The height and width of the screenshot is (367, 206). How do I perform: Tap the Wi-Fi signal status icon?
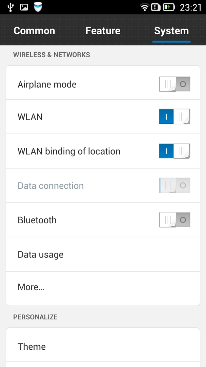(145, 7)
